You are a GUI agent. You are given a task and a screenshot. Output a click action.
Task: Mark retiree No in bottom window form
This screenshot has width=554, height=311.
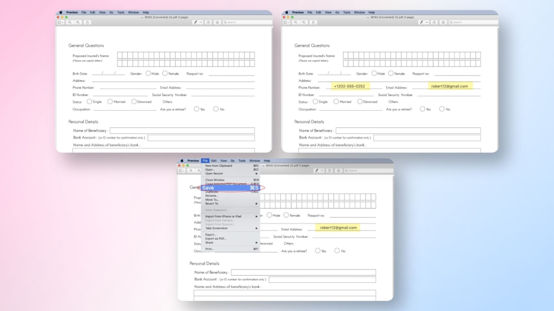pyautogui.click(x=337, y=251)
